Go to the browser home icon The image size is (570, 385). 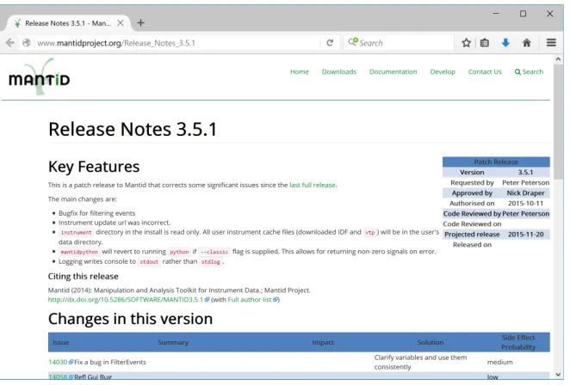(x=527, y=43)
